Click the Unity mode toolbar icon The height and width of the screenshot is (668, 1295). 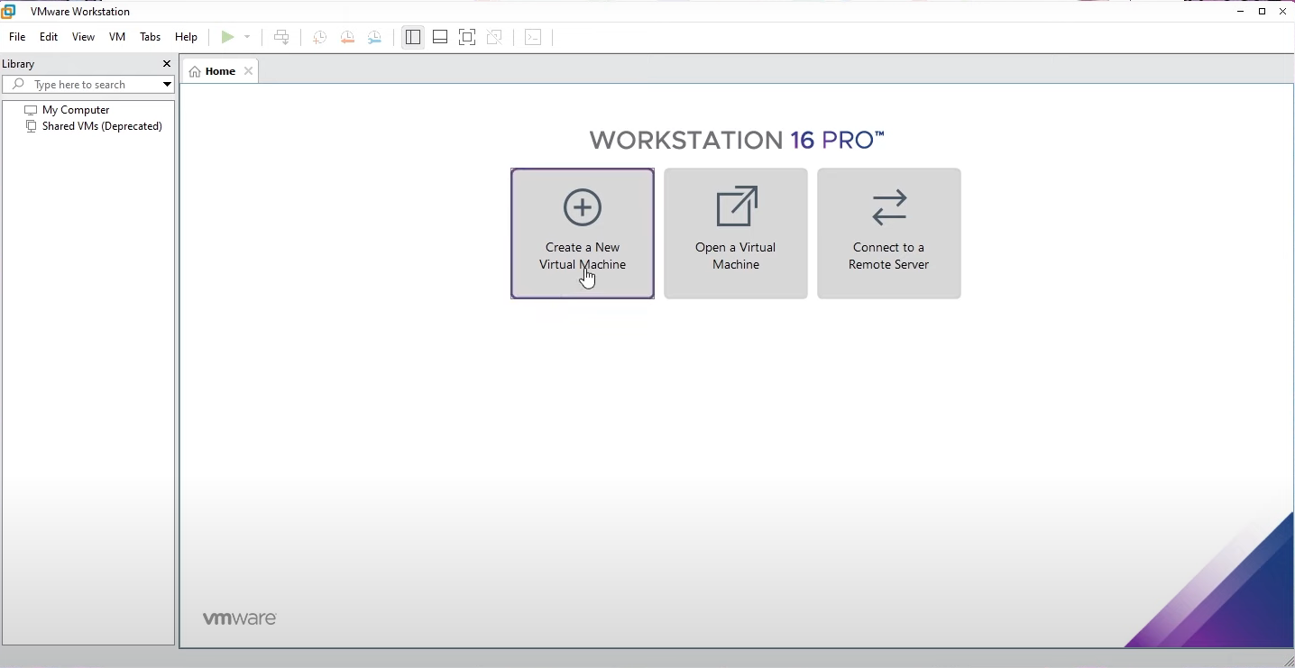tap(494, 37)
